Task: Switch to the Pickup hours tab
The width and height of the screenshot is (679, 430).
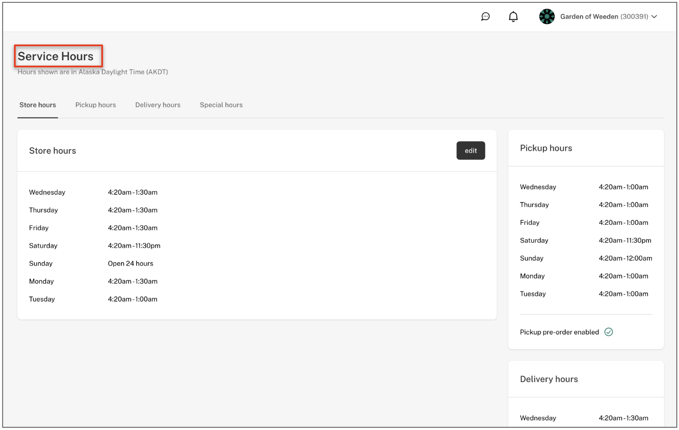Action: (x=95, y=105)
